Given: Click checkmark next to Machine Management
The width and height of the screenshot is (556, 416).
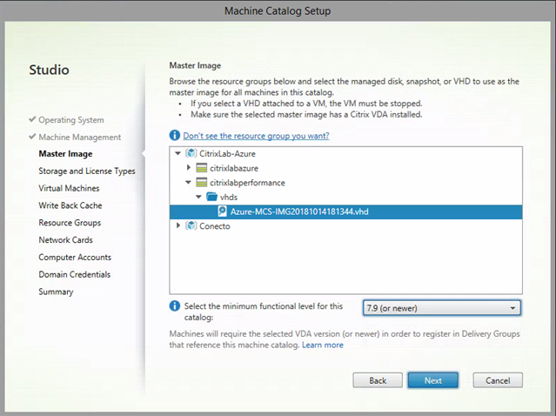Looking at the screenshot, I should 32,136.
